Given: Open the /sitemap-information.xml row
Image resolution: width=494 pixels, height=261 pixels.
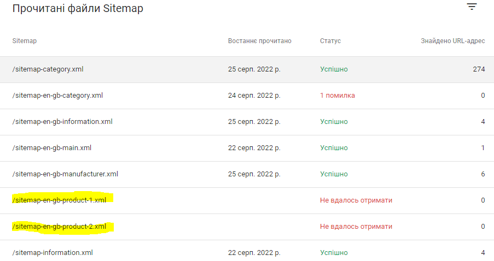Looking at the screenshot, I should click(x=247, y=252).
